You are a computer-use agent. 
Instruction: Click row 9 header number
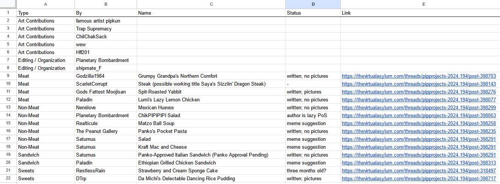(x=8, y=76)
